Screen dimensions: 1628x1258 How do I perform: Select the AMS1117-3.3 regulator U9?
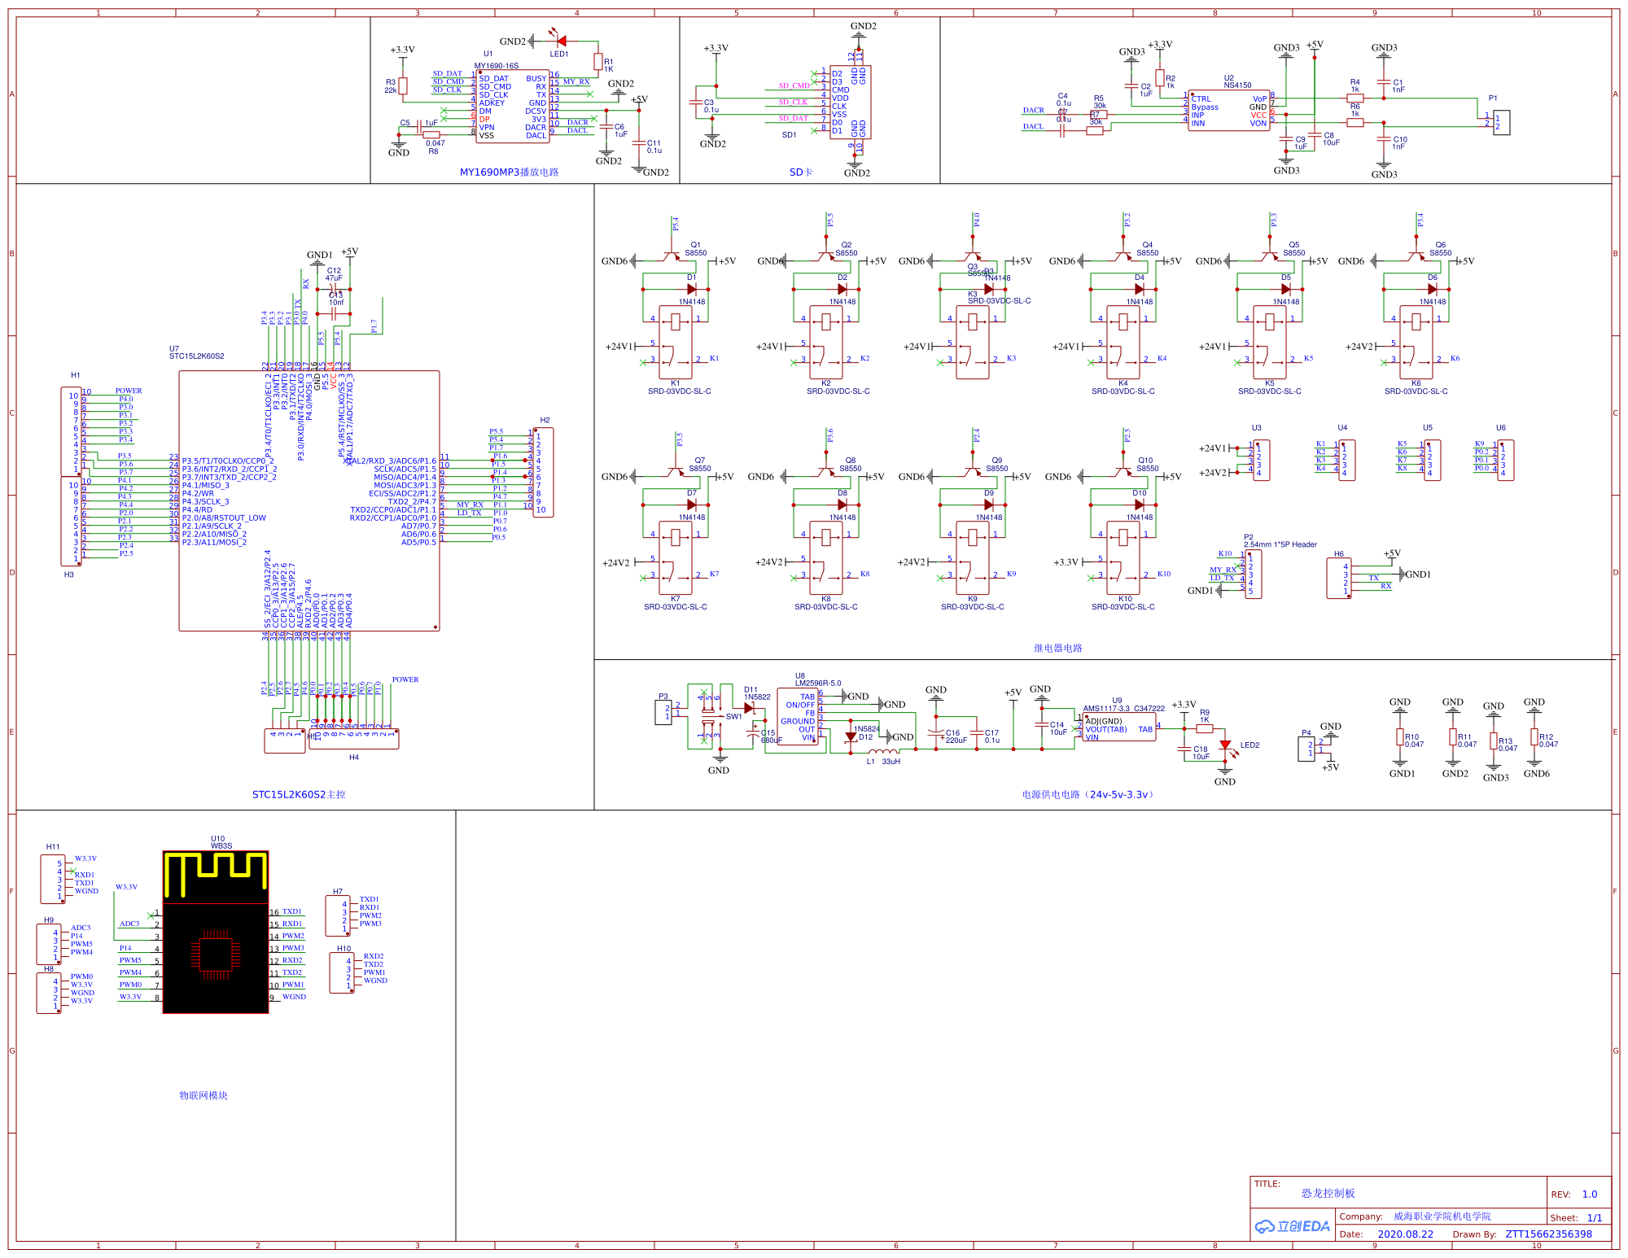pos(1118,727)
